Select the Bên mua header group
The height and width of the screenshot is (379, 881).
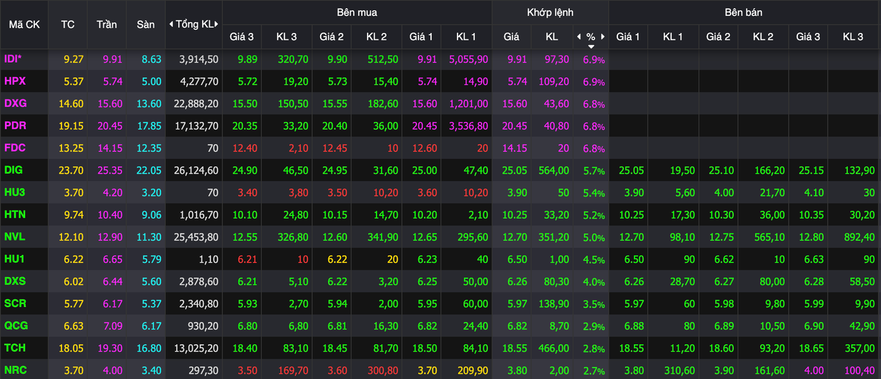click(357, 13)
